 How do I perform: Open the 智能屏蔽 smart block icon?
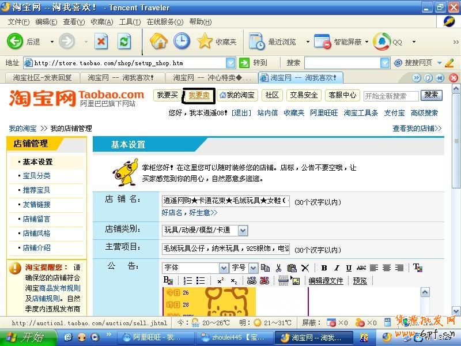323,41
